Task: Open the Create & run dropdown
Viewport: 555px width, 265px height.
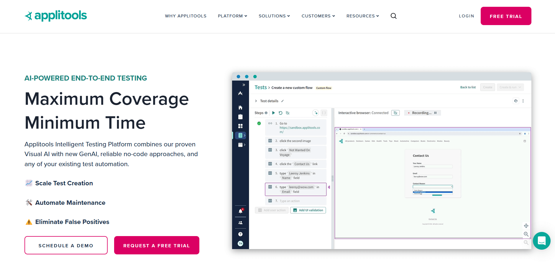Action: point(510,87)
